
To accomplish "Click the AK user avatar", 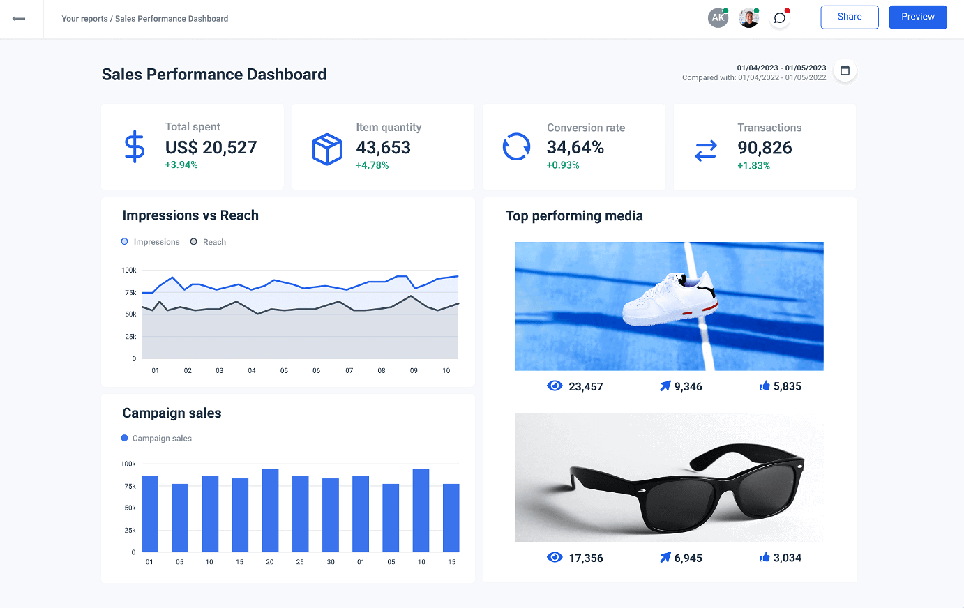I will tap(718, 17).
